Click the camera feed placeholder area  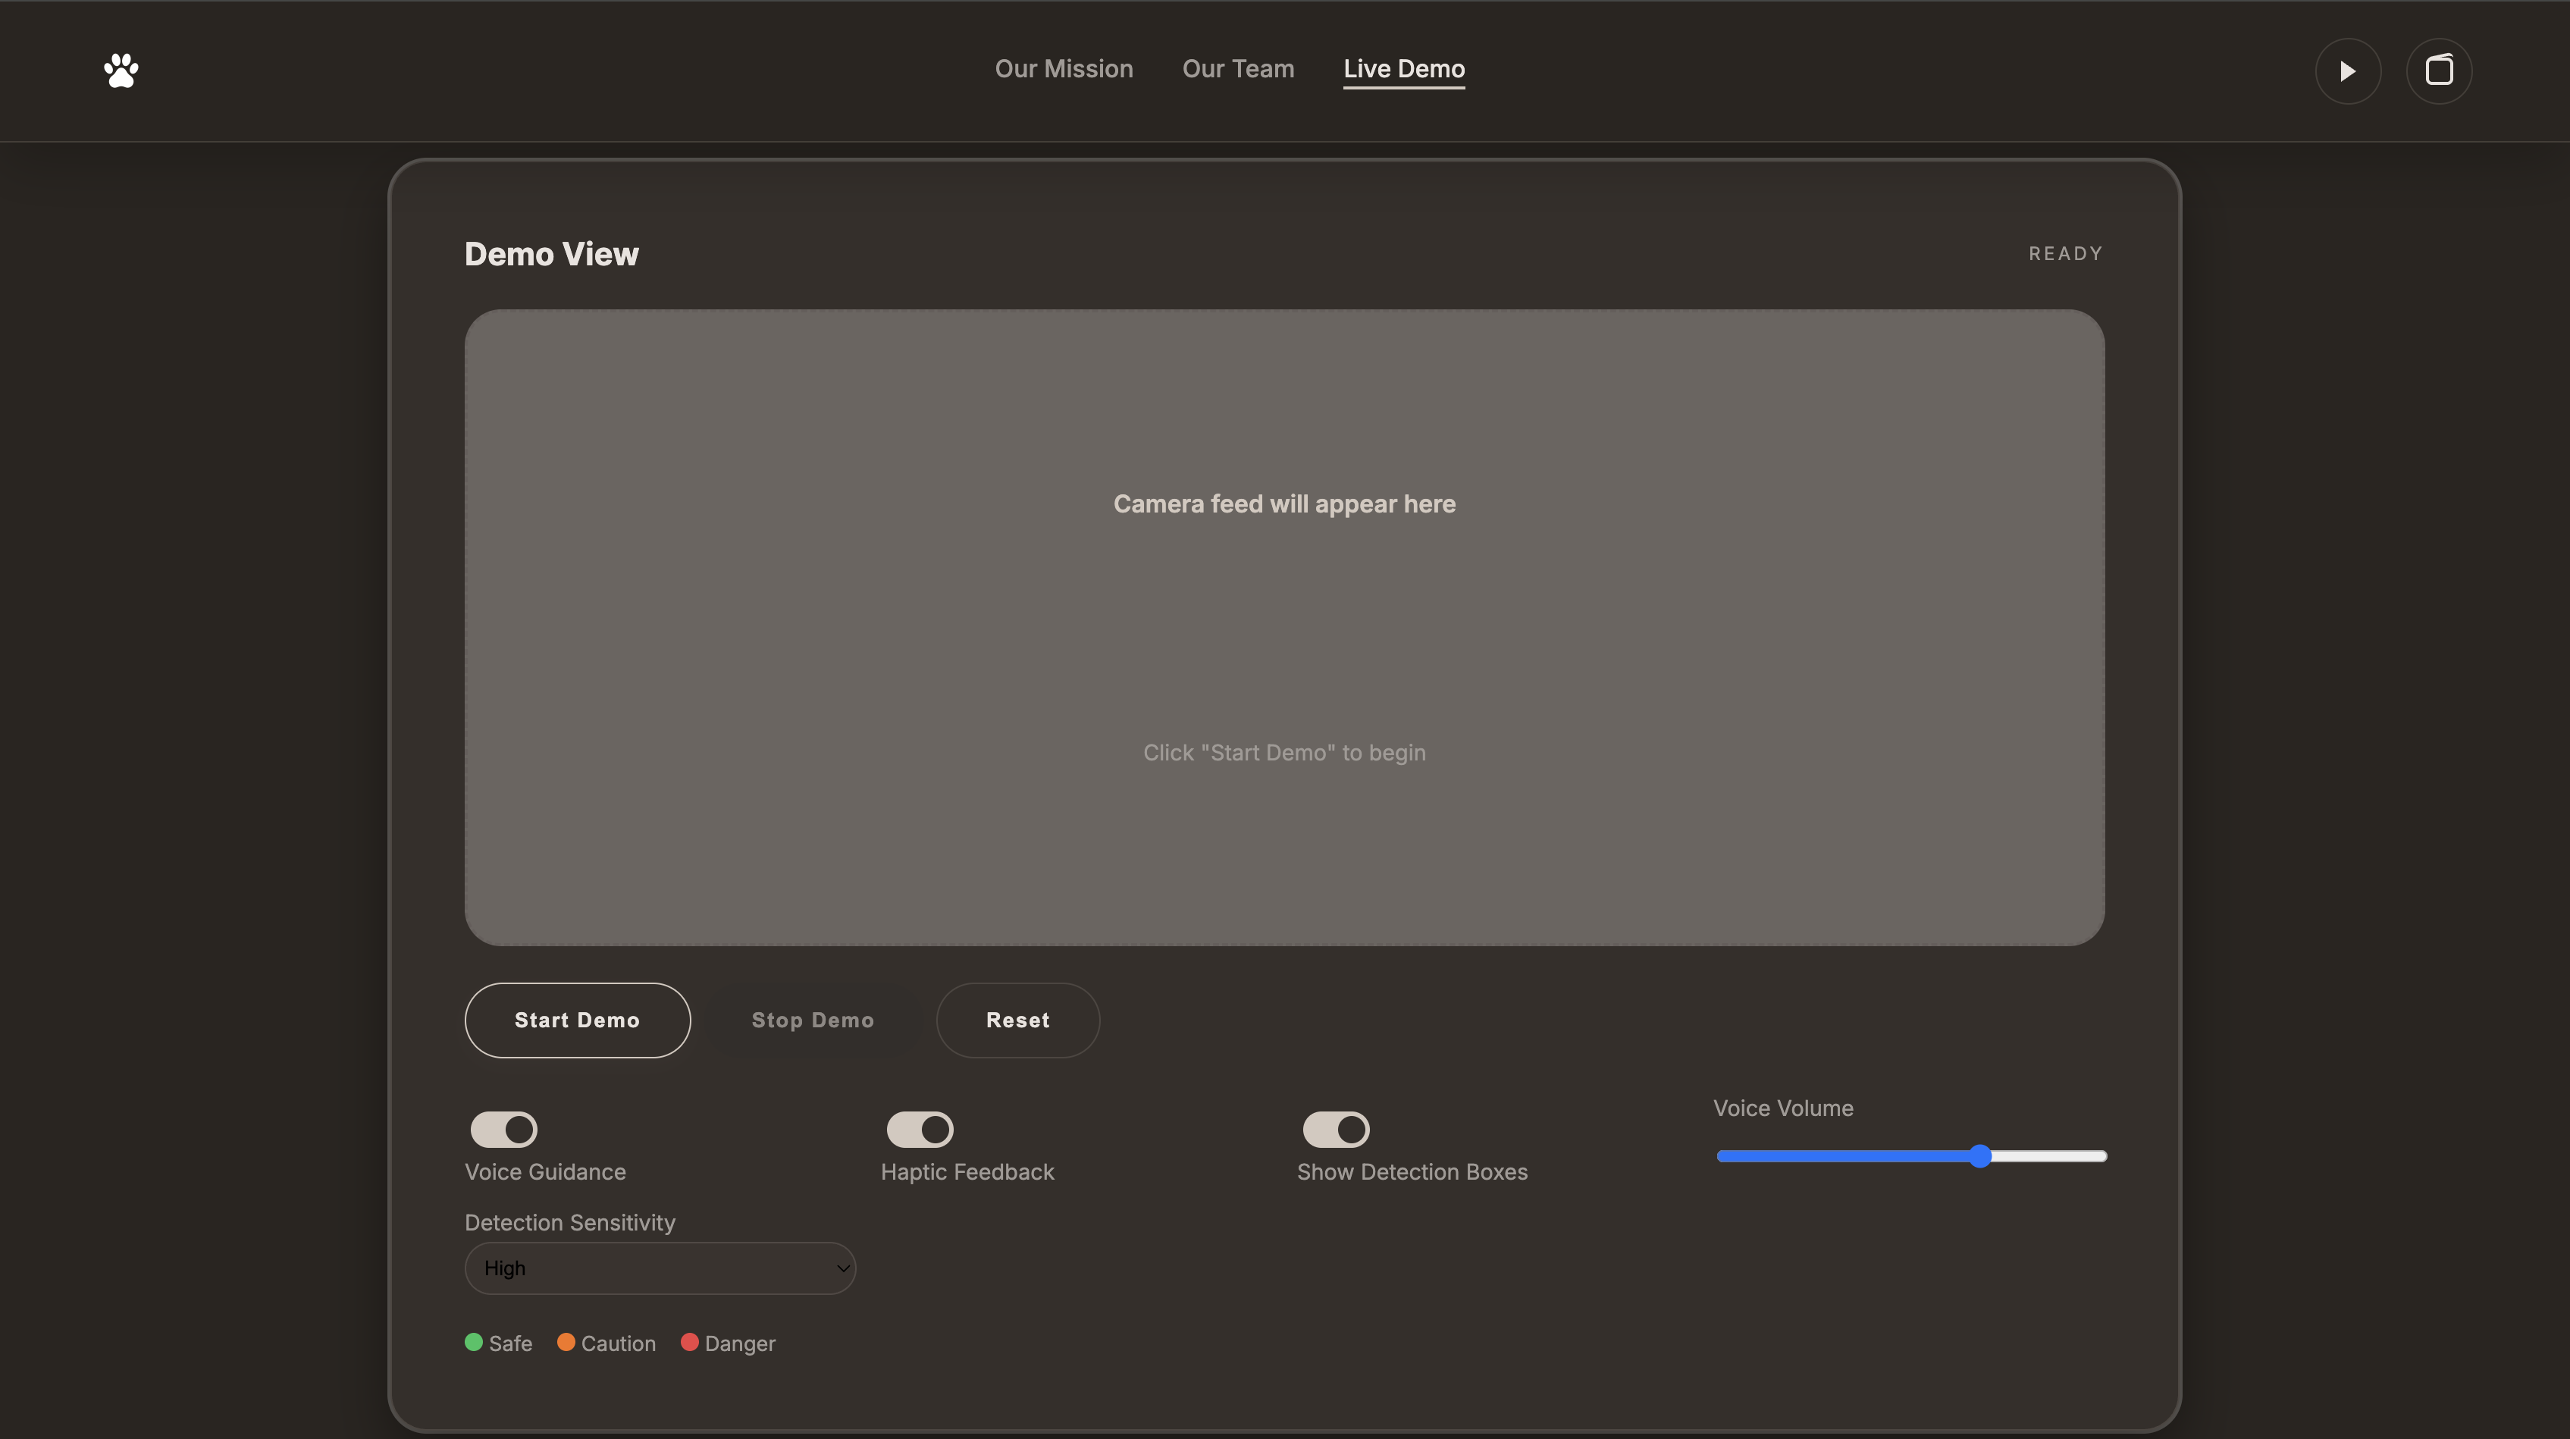point(1284,627)
